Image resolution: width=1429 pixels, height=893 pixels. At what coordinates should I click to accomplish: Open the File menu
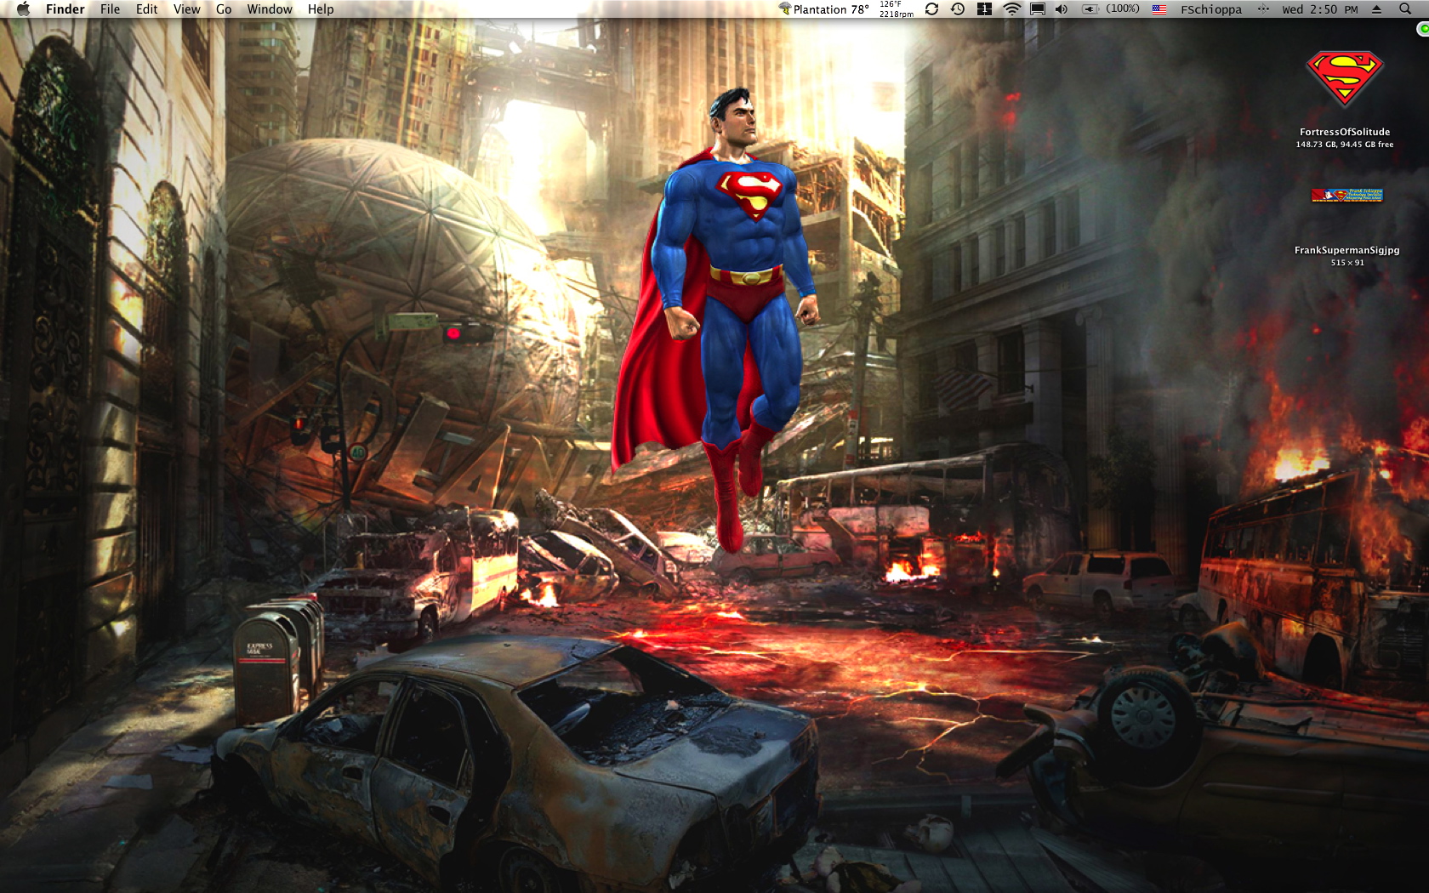click(110, 9)
